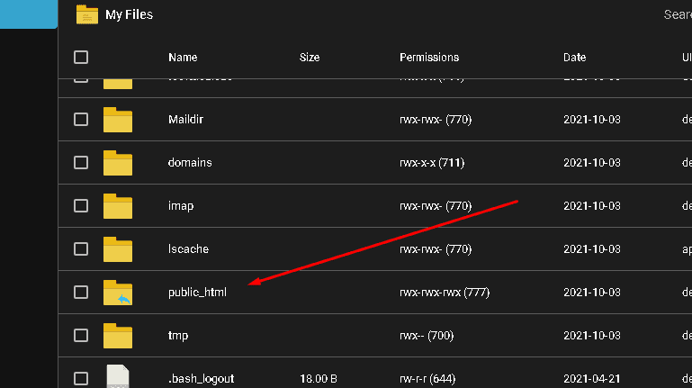This screenshot has height=388, width=692.
Task: Click the tmp folder icon
Action: click(x=117, y=336)
